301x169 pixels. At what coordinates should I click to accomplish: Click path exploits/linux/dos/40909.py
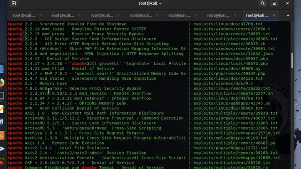(227, 69)
